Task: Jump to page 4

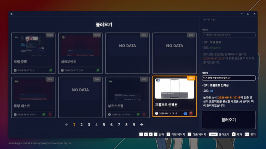Action: click(97, 125)
